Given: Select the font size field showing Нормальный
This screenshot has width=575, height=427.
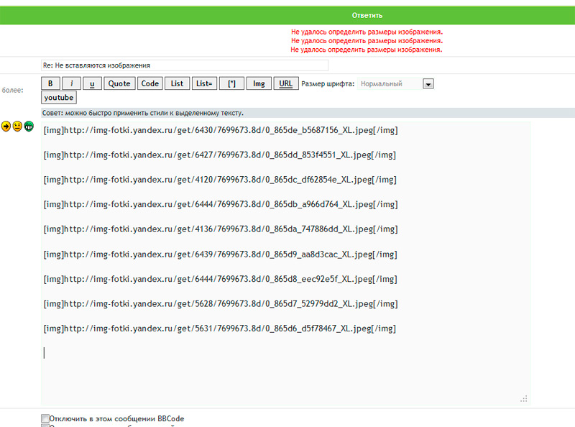Looking at the screenshot, I should click(390, 84).
